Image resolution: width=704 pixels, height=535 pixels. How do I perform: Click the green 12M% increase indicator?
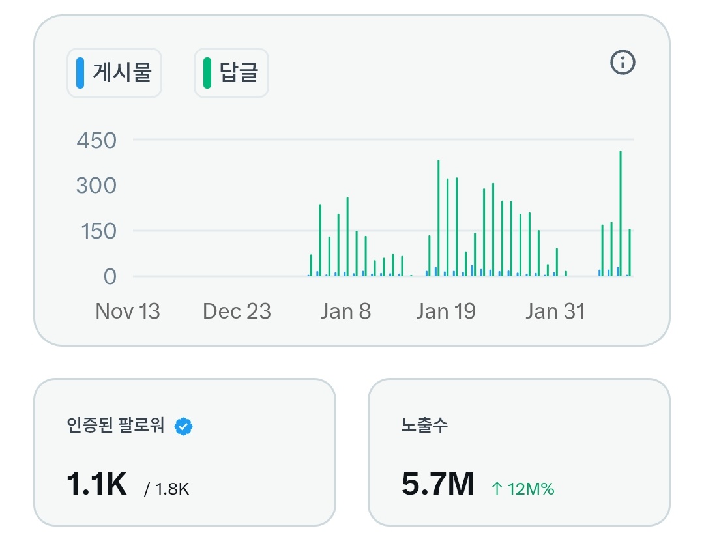click(523, 489)
